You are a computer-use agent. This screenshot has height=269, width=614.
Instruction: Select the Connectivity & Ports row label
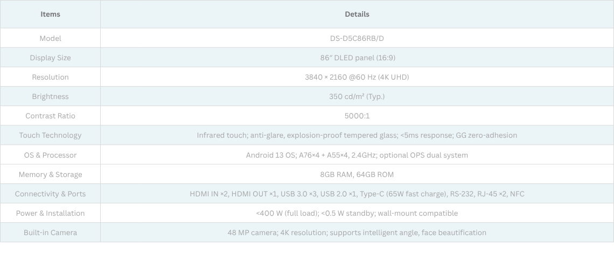click(50, 194)
